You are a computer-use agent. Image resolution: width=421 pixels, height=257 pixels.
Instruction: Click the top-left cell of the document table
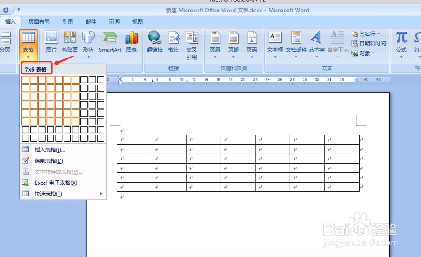[134, 140]
